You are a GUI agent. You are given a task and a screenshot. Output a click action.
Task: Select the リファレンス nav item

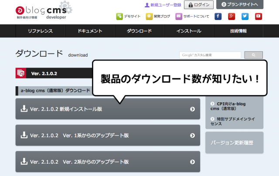pos(40,31)
